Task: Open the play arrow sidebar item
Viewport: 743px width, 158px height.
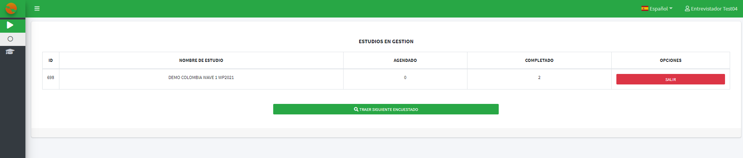Action: pos(10,25)
